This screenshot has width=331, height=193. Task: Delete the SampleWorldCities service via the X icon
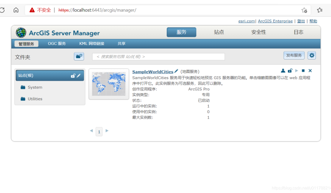point(310,70)
